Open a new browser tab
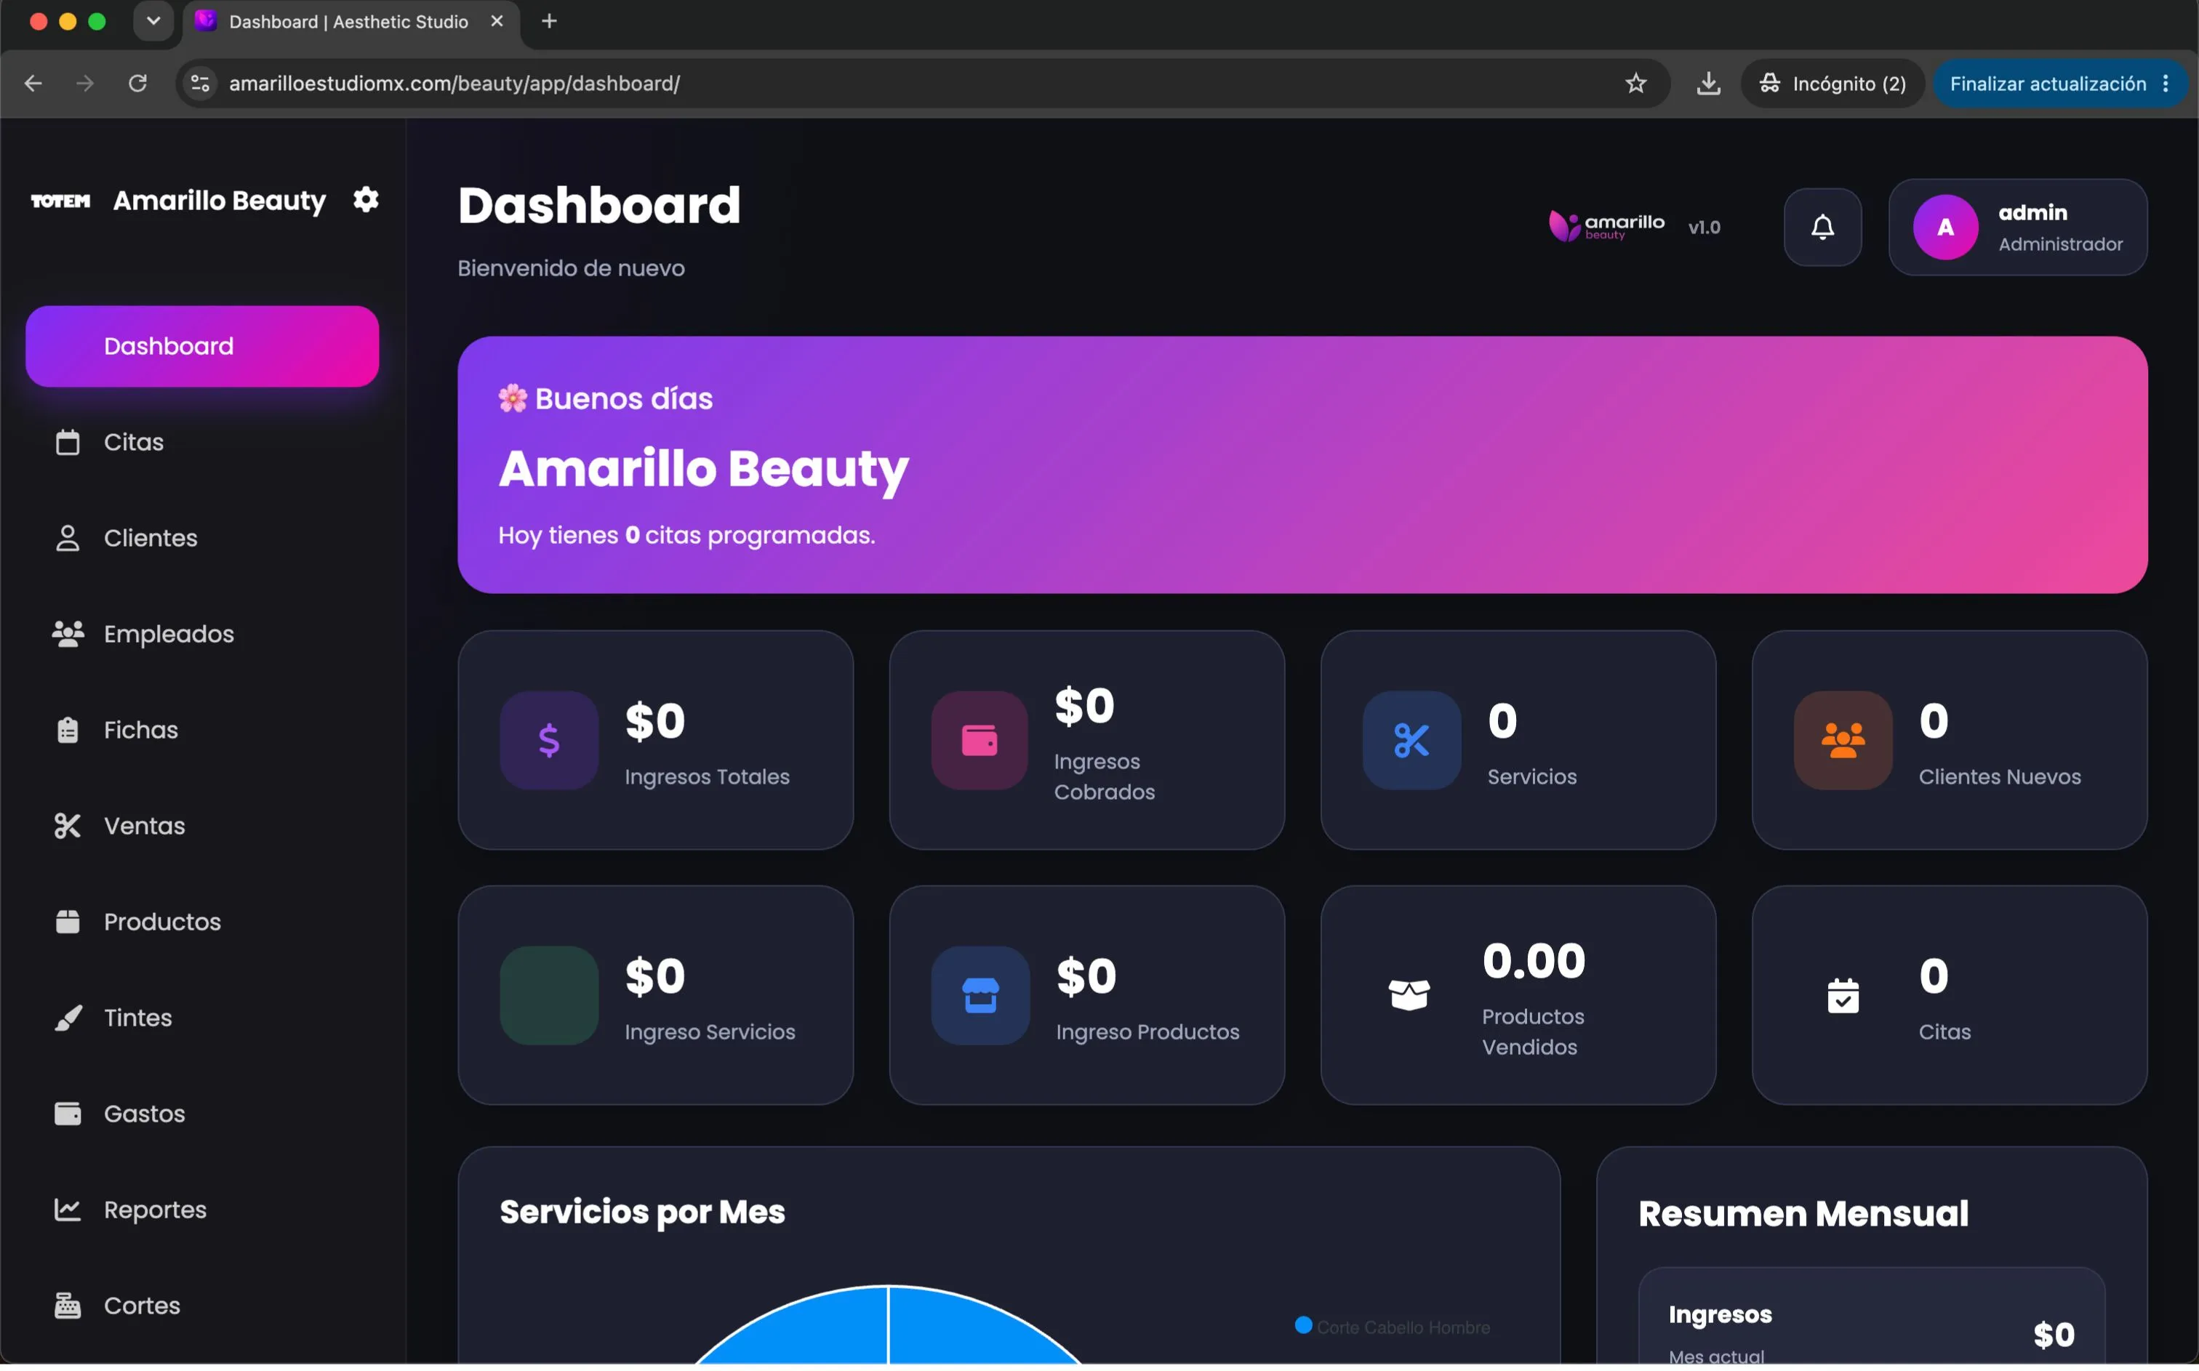2199x1371 pixels. coord(550,21)
